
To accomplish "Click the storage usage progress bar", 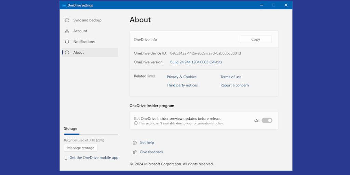I will pyautogui.click(x=91, y=134).
